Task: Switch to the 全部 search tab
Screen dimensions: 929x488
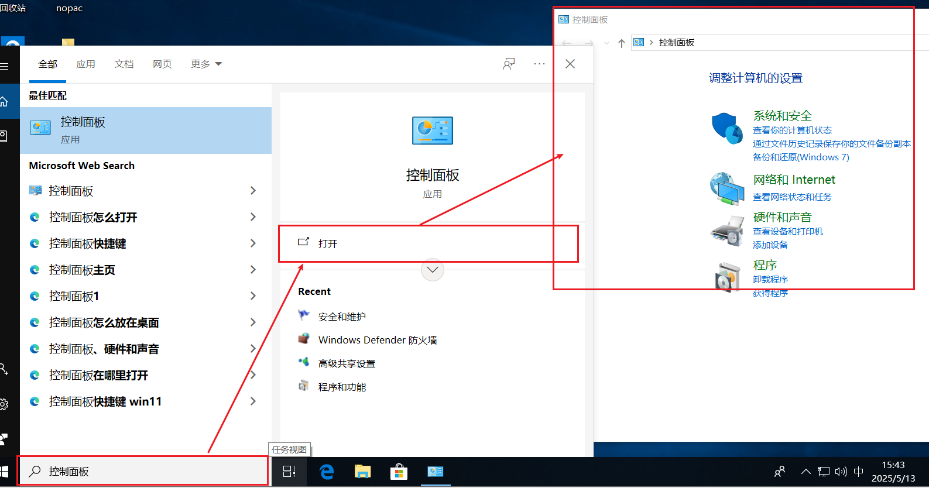Action: click(48, 64)
